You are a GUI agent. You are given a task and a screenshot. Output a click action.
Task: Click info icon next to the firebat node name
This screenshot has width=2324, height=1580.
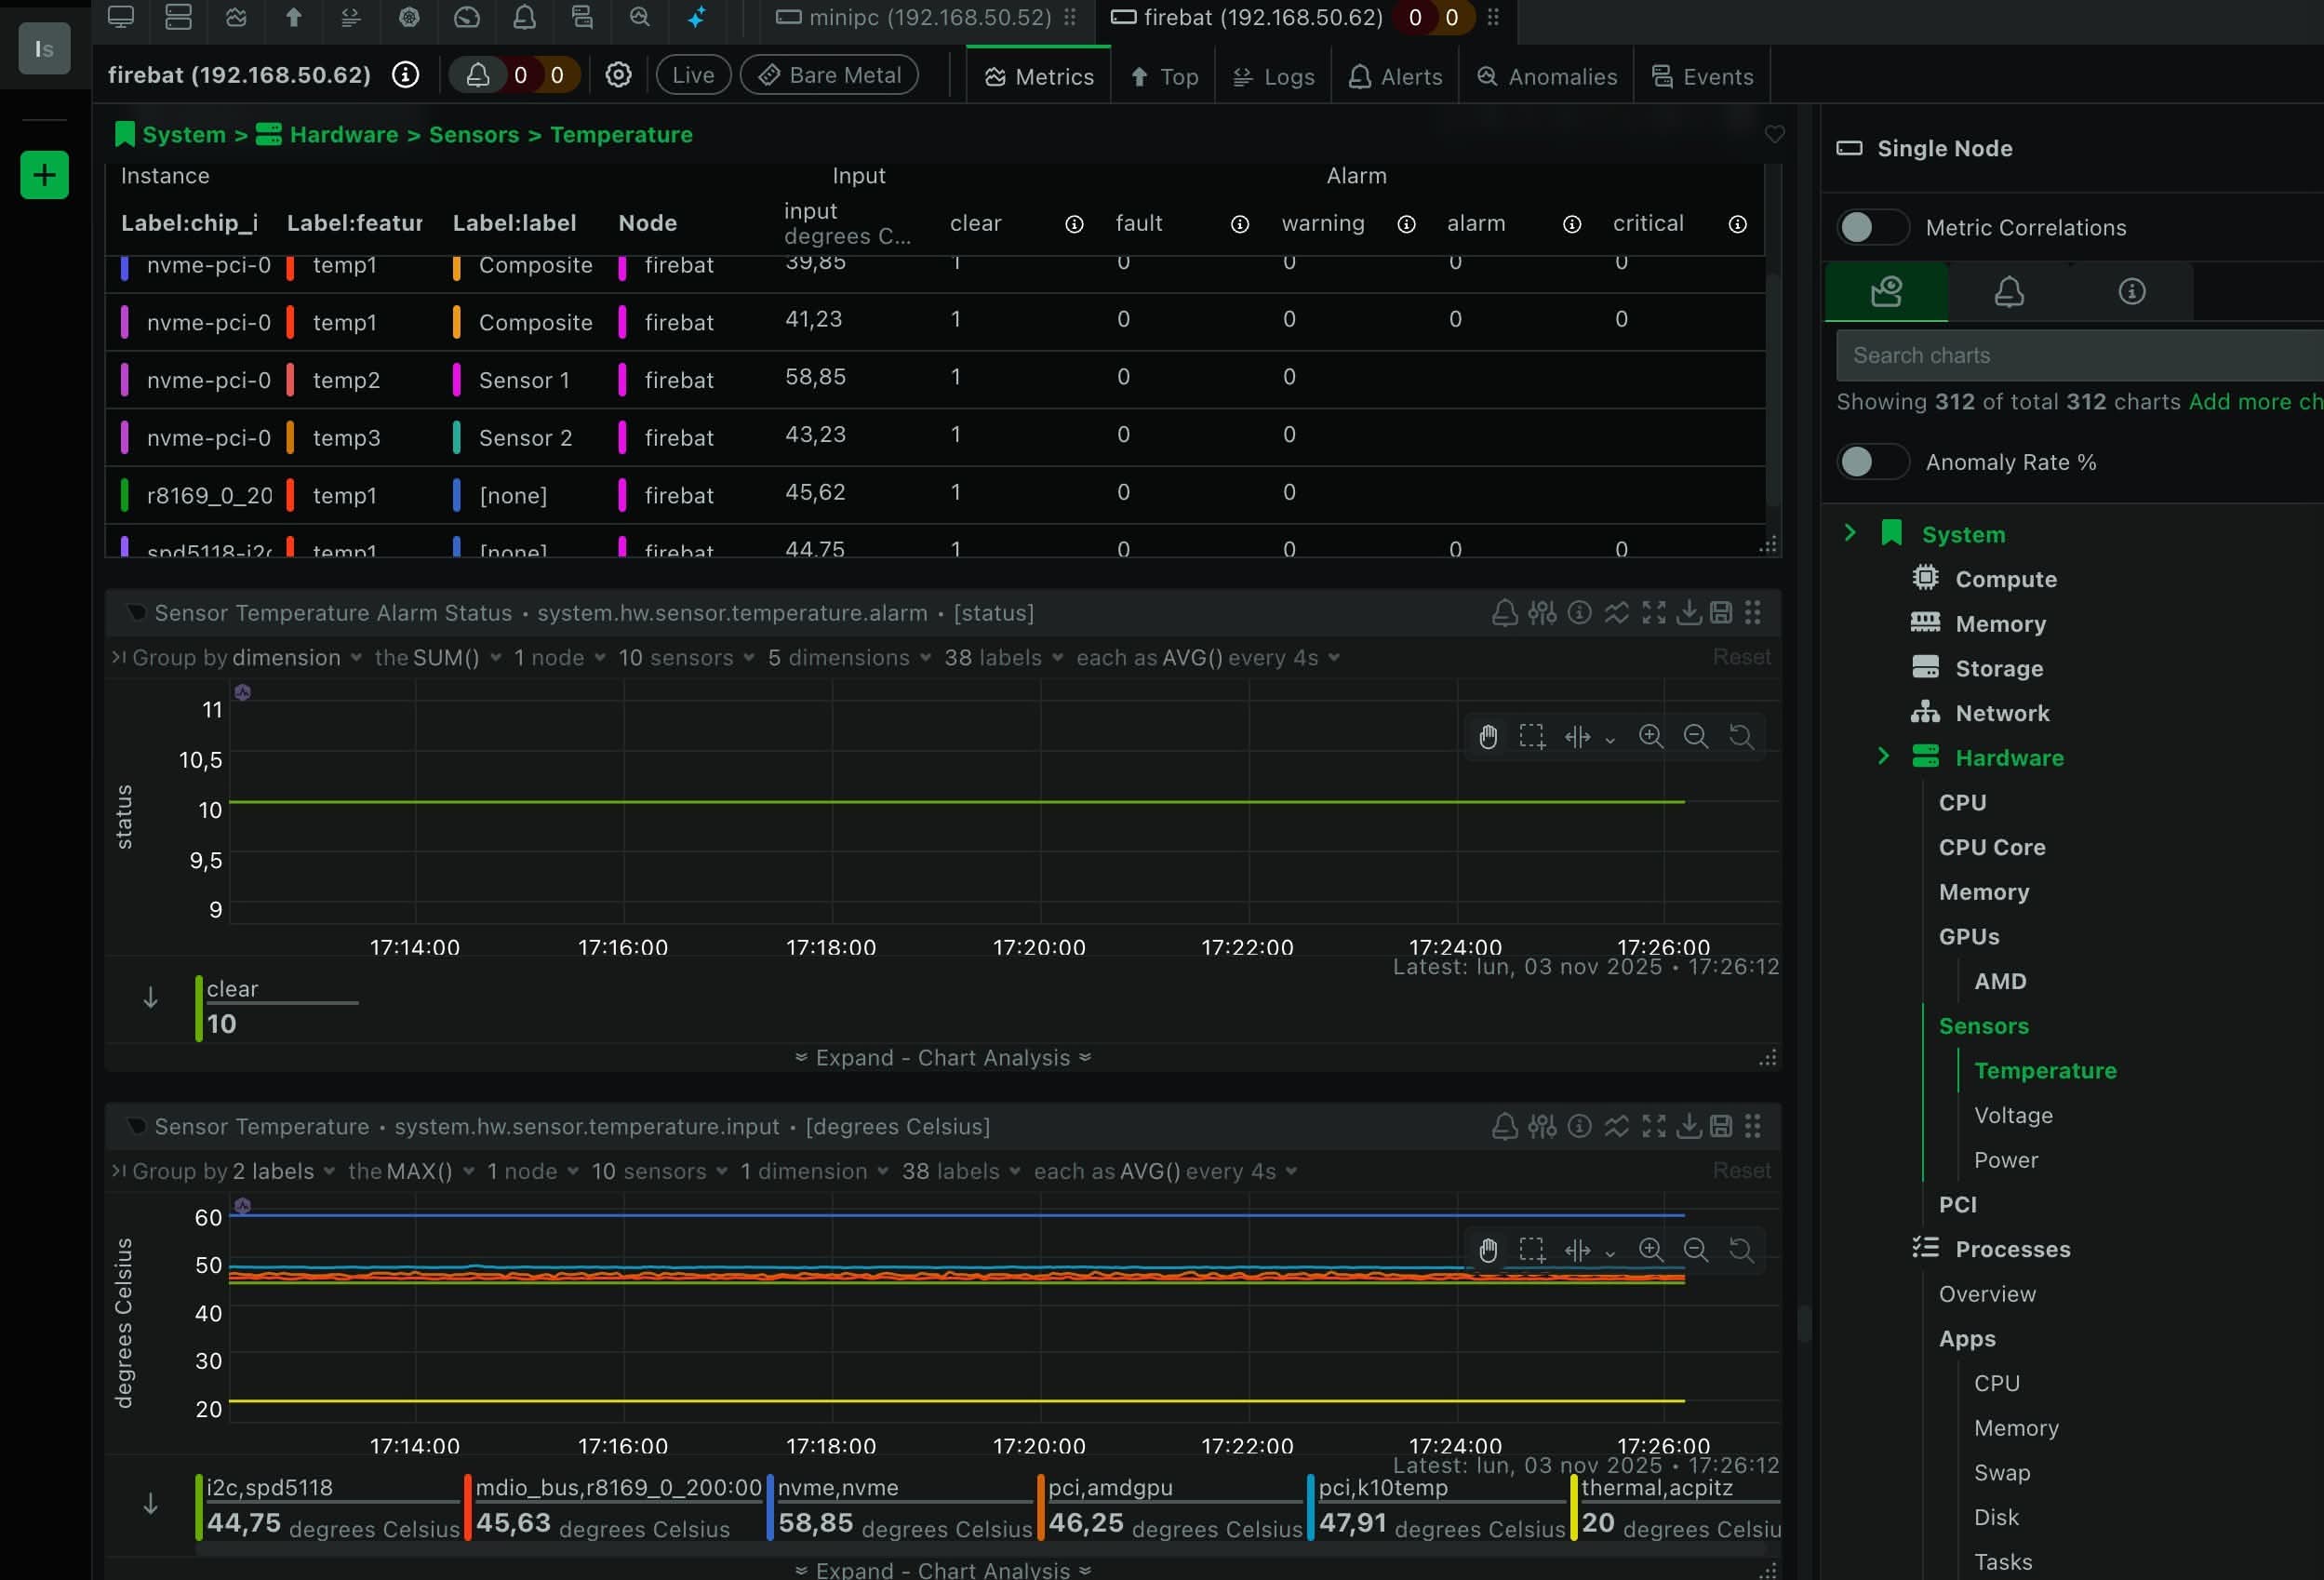(405, 75)
